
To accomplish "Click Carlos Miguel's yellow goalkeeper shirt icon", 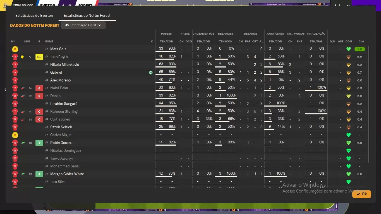I will (x=15, y=135).
